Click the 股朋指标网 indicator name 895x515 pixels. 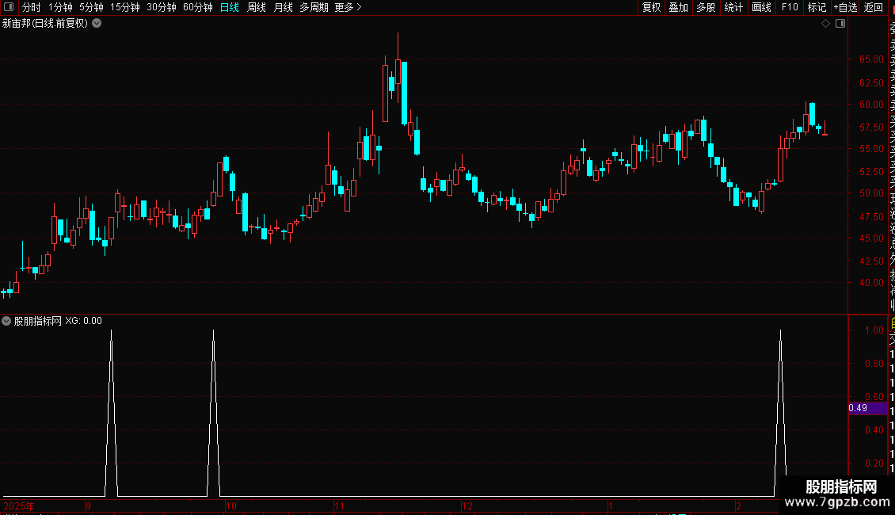pos(38,321)
